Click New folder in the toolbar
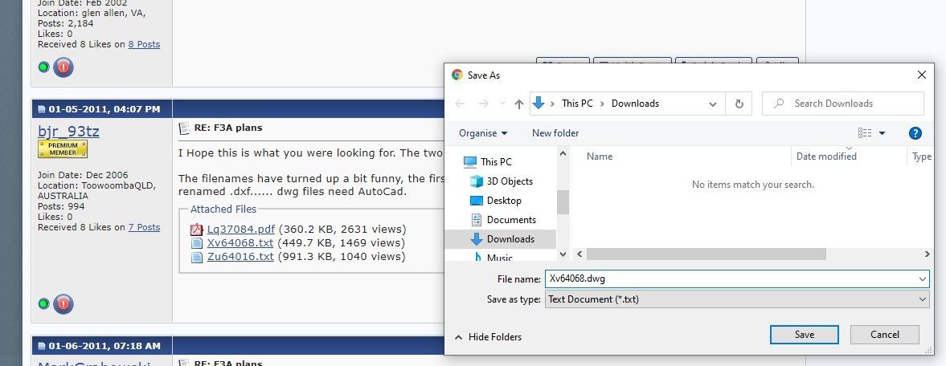The image size is (946, 366). coord(555,133)
